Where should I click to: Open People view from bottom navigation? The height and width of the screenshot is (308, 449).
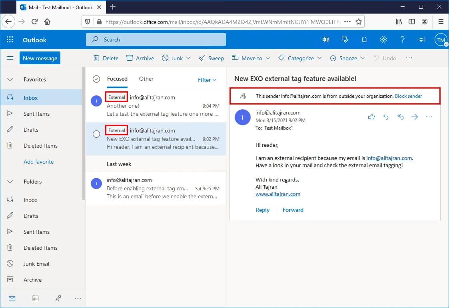click(x=58, y=298)
